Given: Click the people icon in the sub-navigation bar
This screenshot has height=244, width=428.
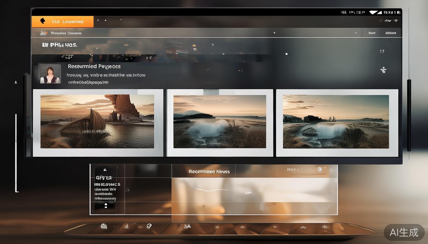Looking at the screenshot, I should [44, 33].
